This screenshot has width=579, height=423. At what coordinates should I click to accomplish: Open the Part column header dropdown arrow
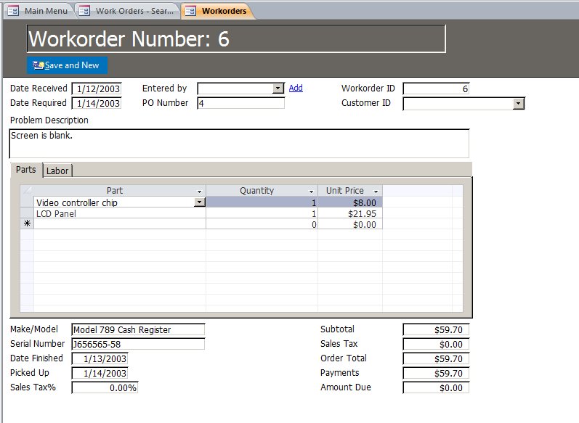(x=199, y=192)
